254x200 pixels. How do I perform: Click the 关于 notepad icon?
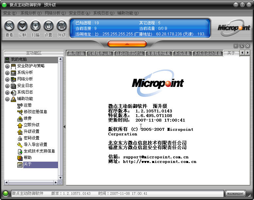coord(20,165)
